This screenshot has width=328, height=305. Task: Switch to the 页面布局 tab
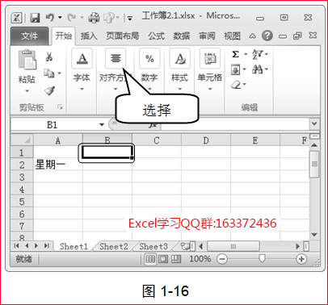tap(123, 36)
